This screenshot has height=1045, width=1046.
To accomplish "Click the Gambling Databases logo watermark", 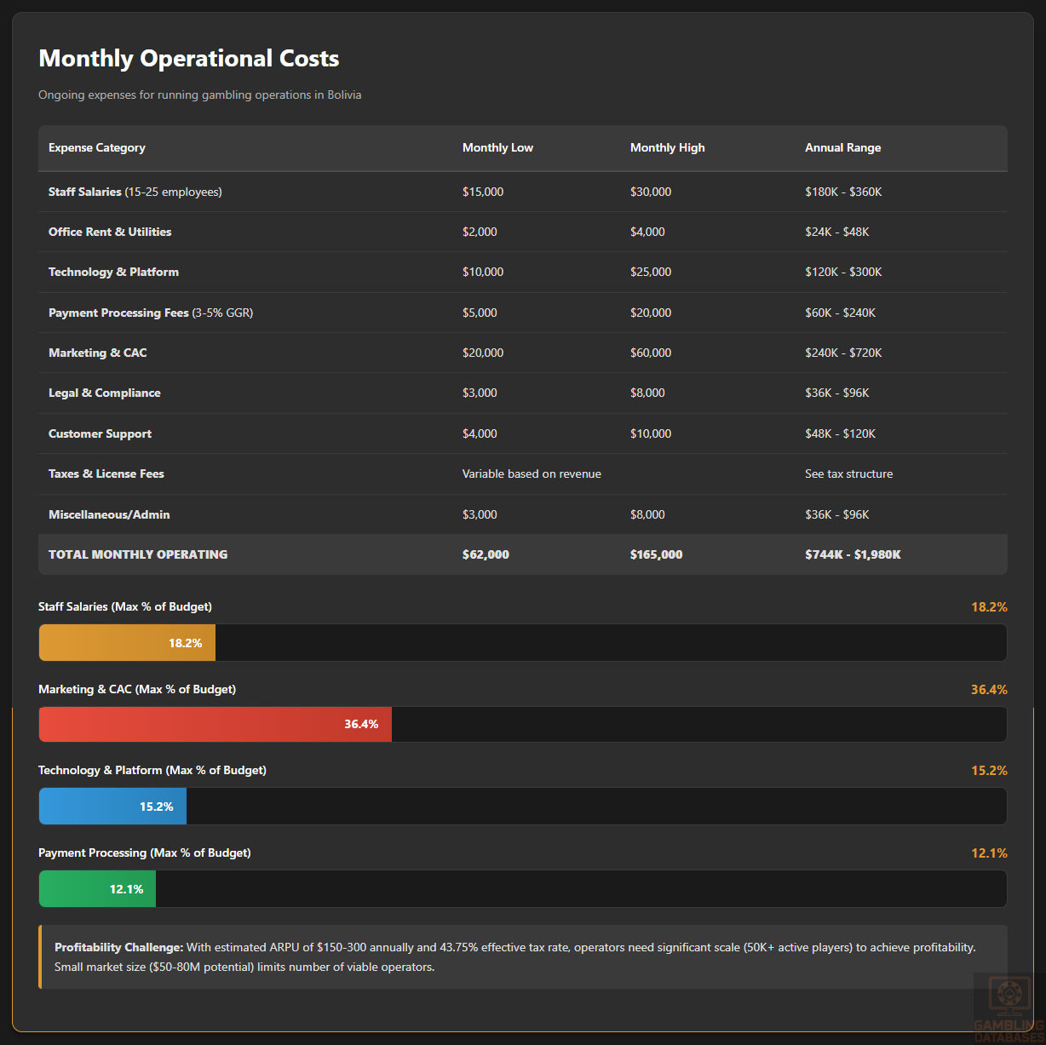I will 1009,1008.
